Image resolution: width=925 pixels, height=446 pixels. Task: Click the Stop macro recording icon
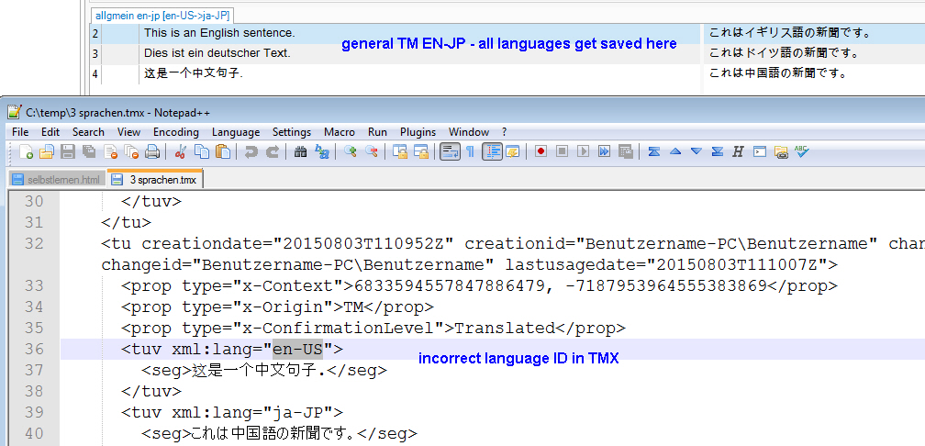[562, 152]
